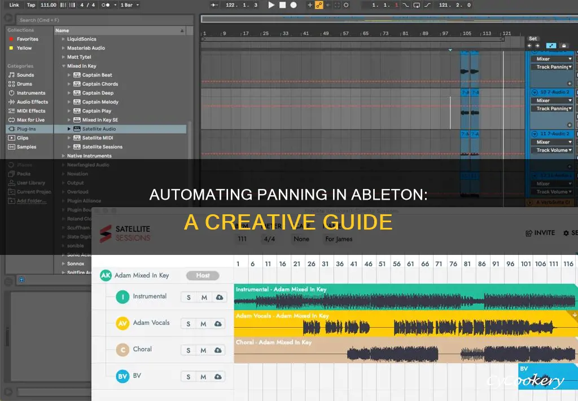Open the metronome settings dropdown arrow
The height and width of the screenshot is (401, 578).
point(115,5)
